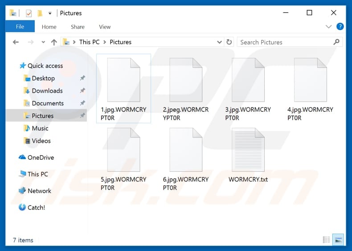This screenshot has height=251, width=352.
Task: Click the pin icon beside Downloads
Action: 82,91
